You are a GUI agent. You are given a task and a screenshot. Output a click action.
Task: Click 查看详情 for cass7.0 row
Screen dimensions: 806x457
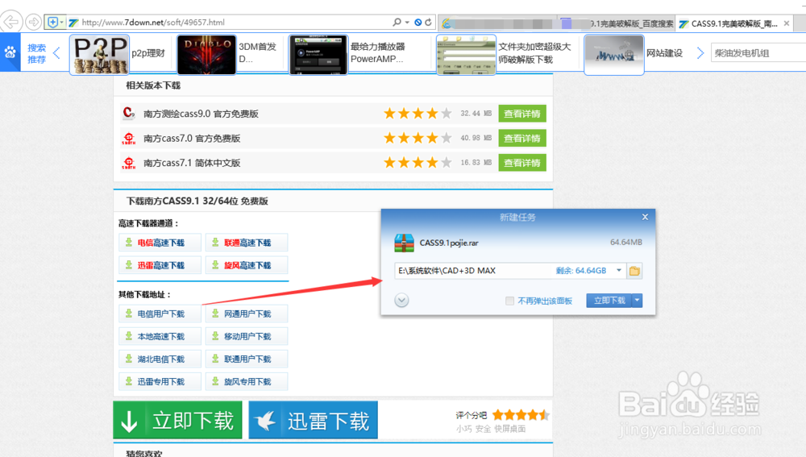(522, 139)
